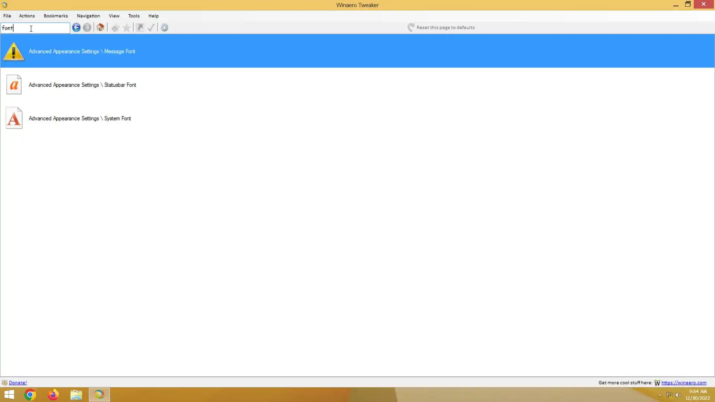The image size is (715, 402).
Task: Click the export shortcut arrow icon
Action: (x=140, y=28)
